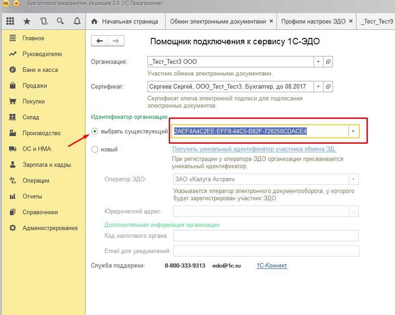Click the Email для уведомлений field

click(x=266, y=251)
